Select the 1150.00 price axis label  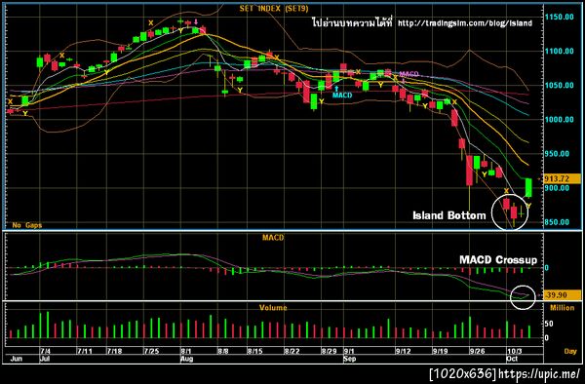[x=560, y=17]
